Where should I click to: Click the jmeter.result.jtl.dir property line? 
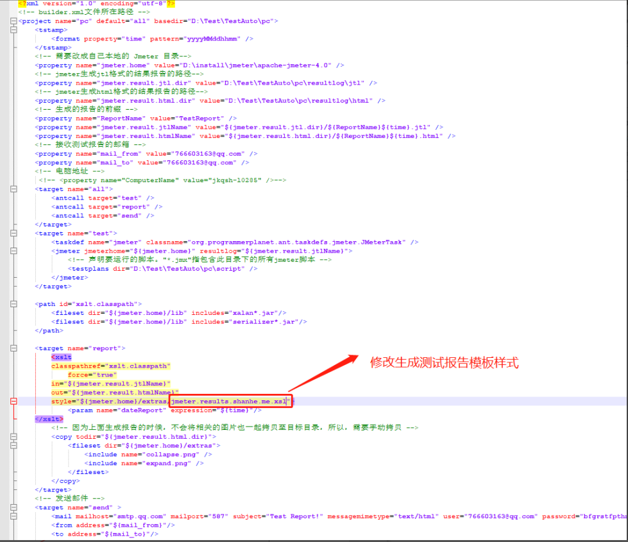(x=206, y=83)
